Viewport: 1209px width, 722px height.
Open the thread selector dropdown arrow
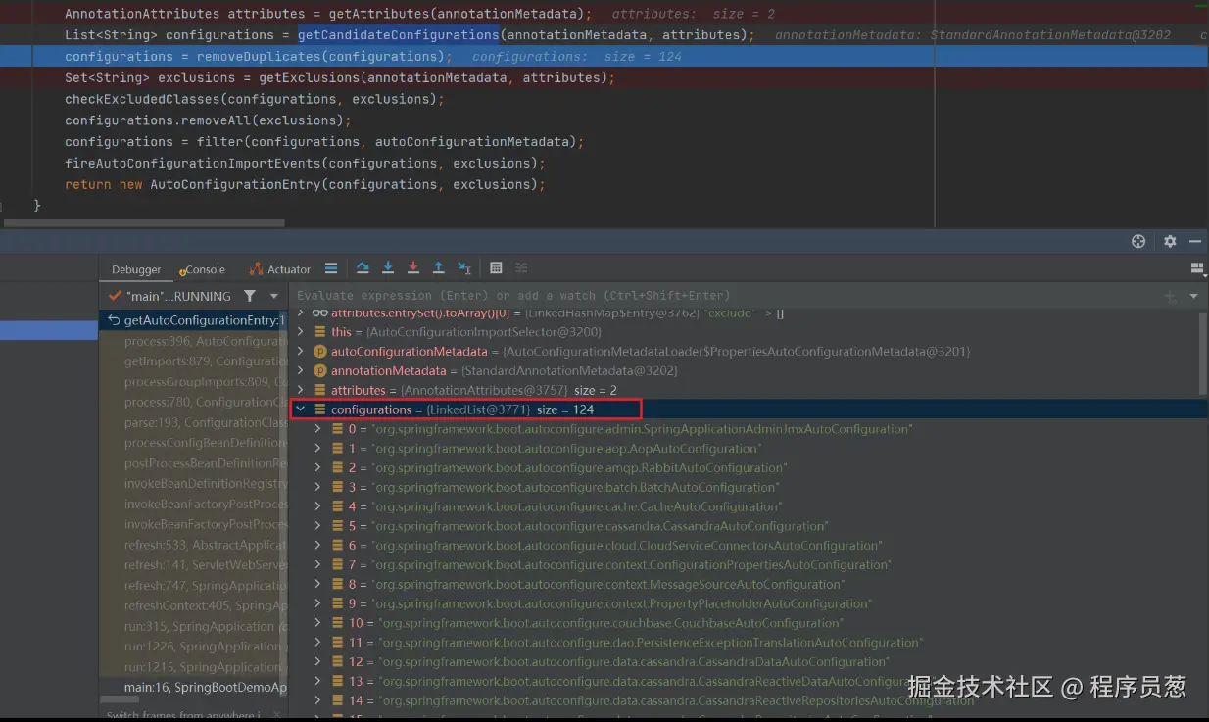coord(274,296)
